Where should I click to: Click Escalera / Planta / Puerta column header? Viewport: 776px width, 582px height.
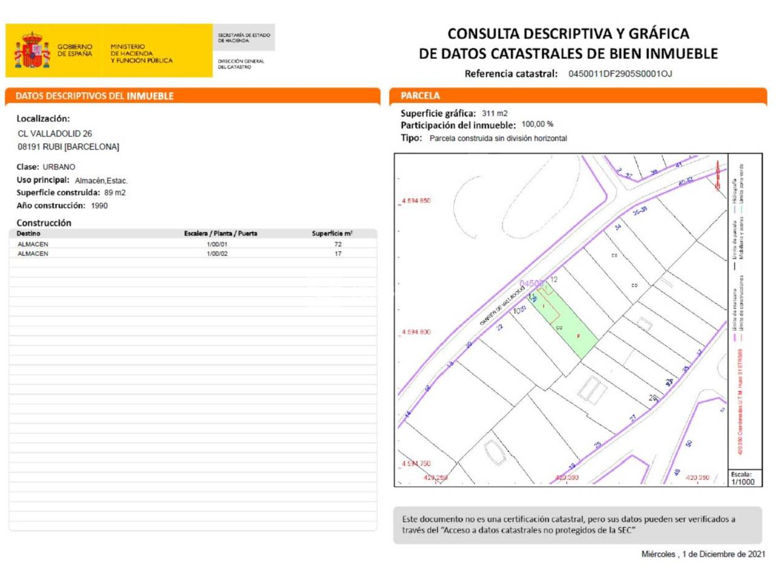point(221,233)
